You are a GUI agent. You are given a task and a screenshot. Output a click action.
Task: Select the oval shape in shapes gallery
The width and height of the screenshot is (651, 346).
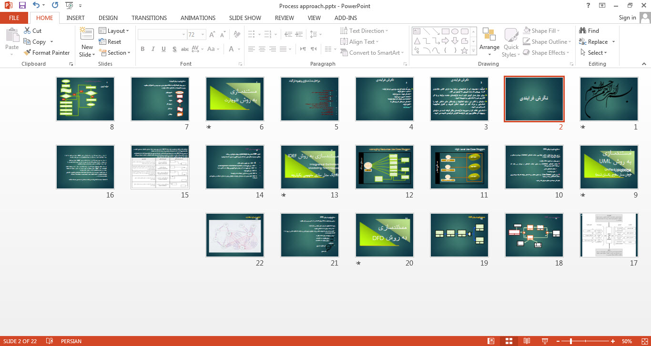[x=455, y=31]
